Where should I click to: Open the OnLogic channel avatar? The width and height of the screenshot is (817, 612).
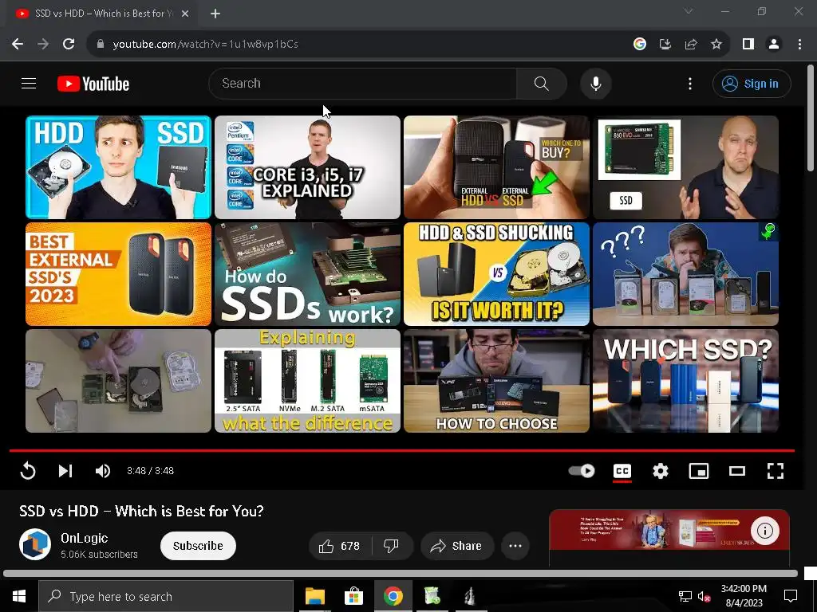[x=35, y=544]
